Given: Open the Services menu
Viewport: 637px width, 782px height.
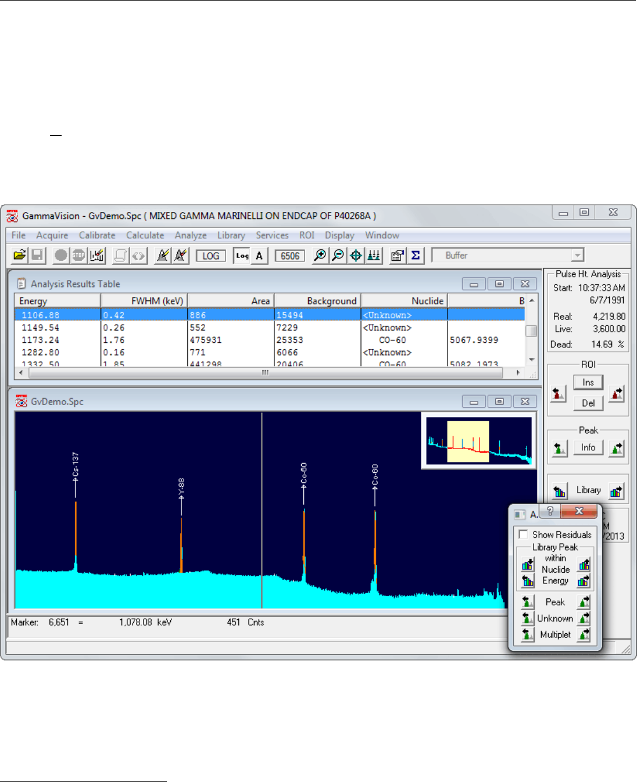Looking at the screenshot, I should (x=272, y=235).
